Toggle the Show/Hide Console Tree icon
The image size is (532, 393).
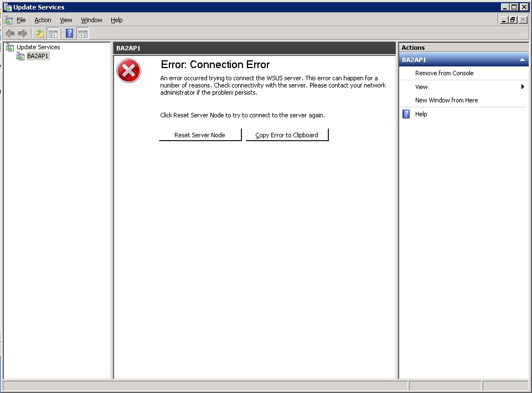click(53, 34)
